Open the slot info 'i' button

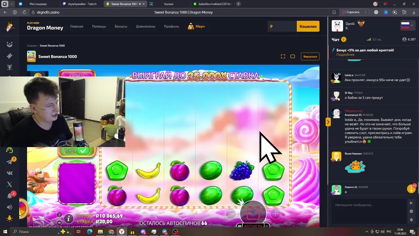pos(68,218)
